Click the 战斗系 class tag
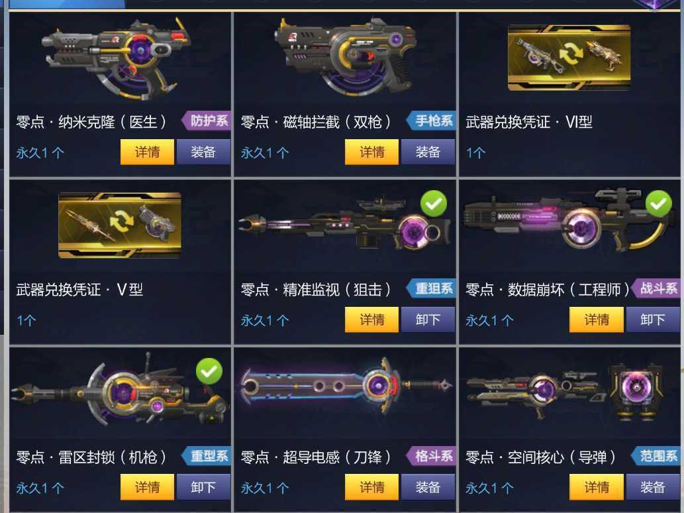684x513 pixels. point(656,288)
